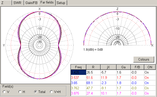Click jX value 10.1

pyautogui.click(x=108, y=93)
